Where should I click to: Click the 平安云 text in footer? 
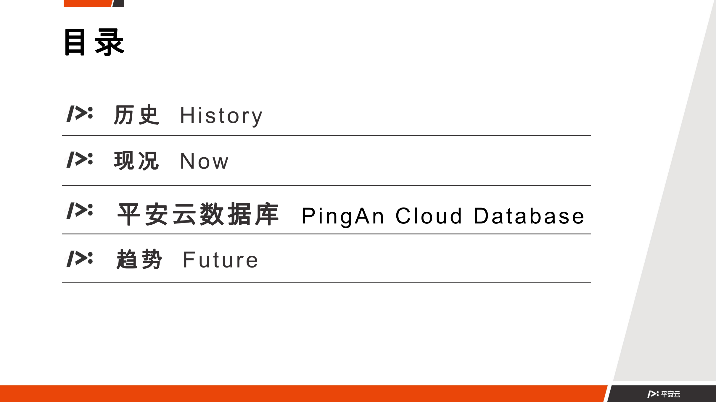click(x=671, y=394)
